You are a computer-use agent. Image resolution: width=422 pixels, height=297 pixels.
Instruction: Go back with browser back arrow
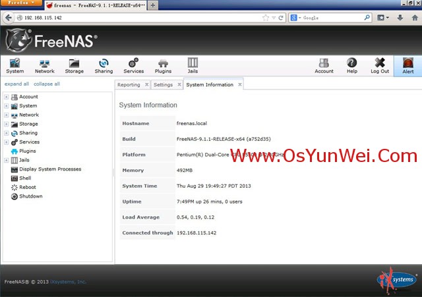click(9, 18)
